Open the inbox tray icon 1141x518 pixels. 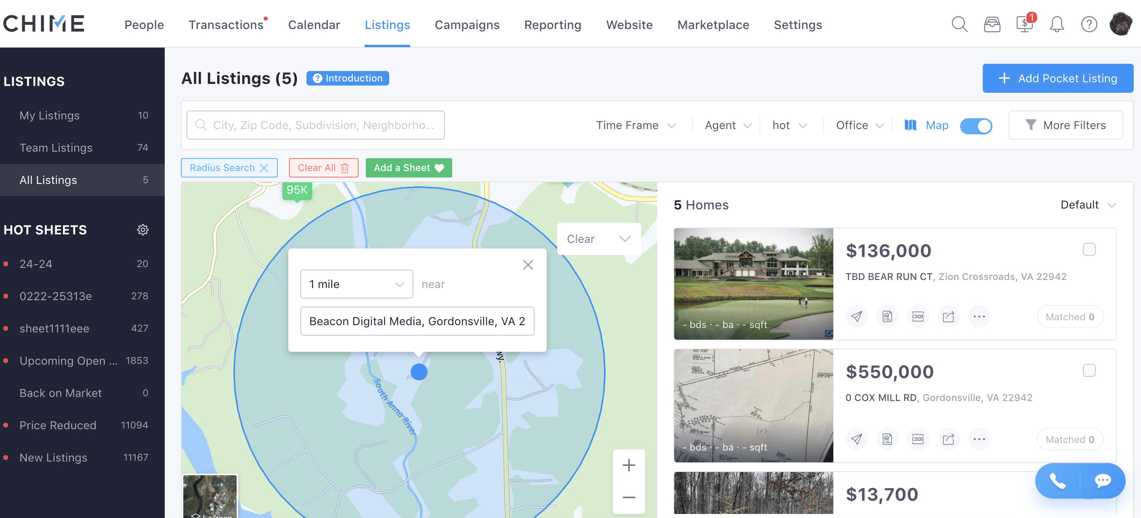(x=992, y=24)
